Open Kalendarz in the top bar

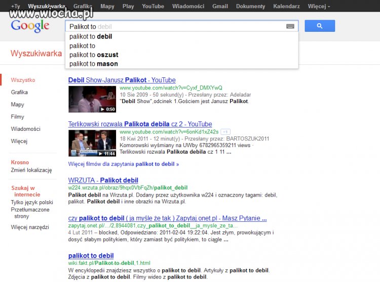tap(286, 6)
